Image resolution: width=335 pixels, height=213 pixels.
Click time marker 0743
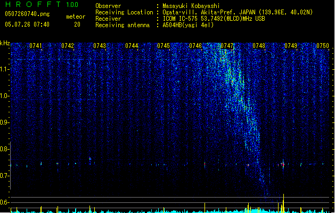tap(100, 46)
